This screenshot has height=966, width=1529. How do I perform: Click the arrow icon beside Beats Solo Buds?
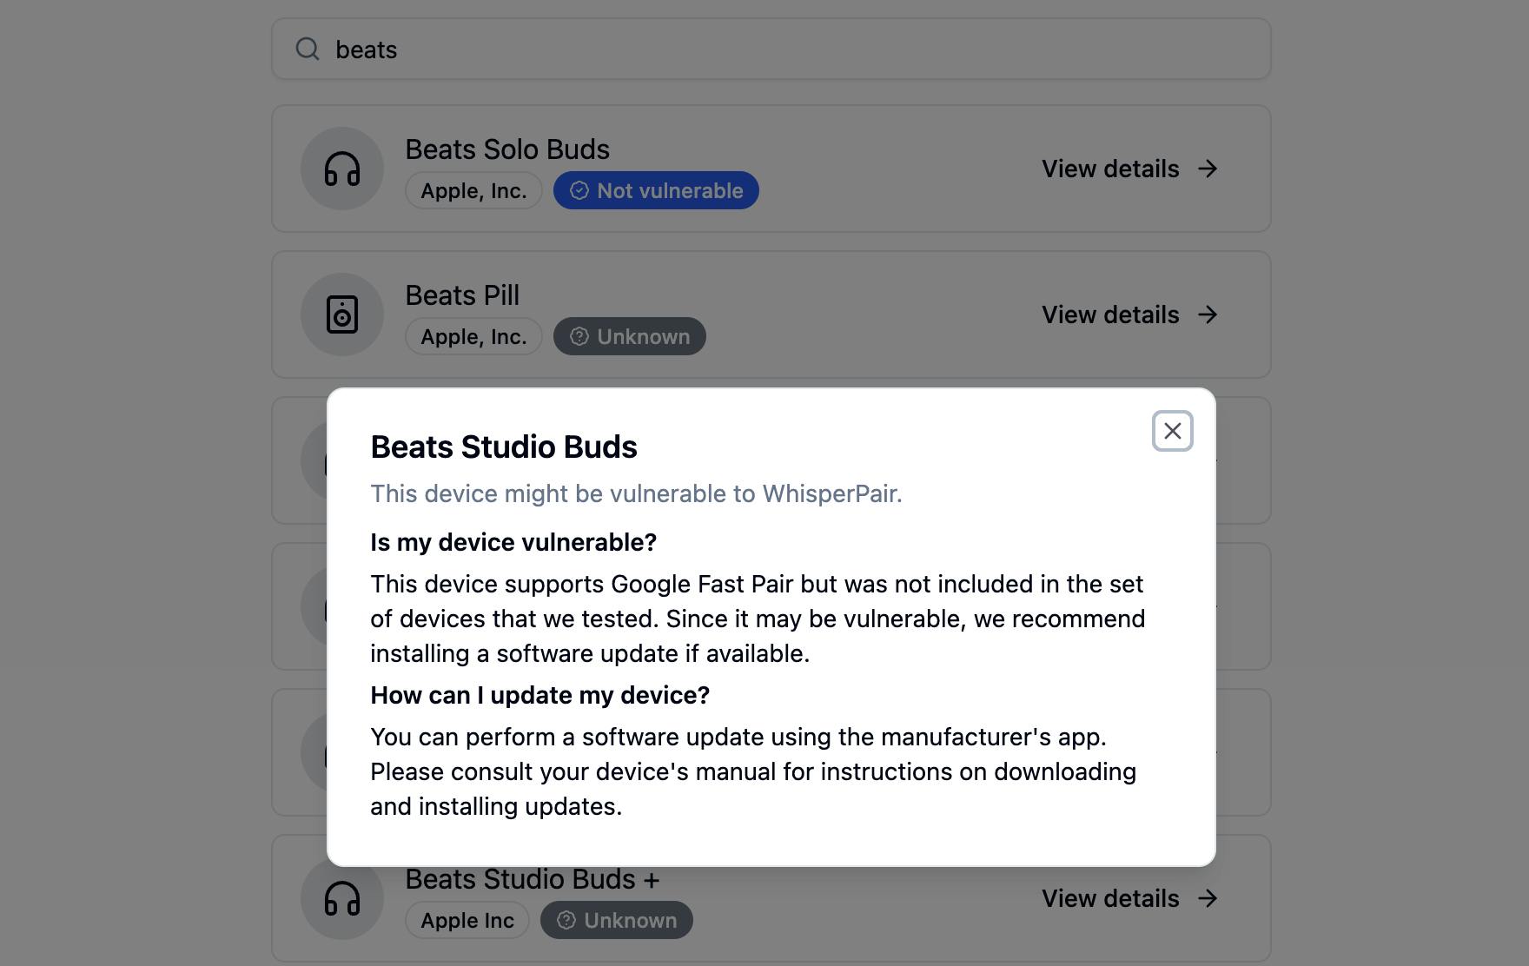(1208, 169)
